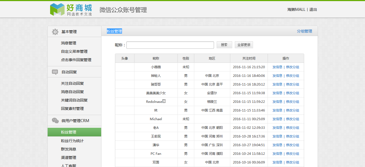Screen dimensions: 365x167
Task: Open 关注自动回复 menu item
Action: click(72, 83)
